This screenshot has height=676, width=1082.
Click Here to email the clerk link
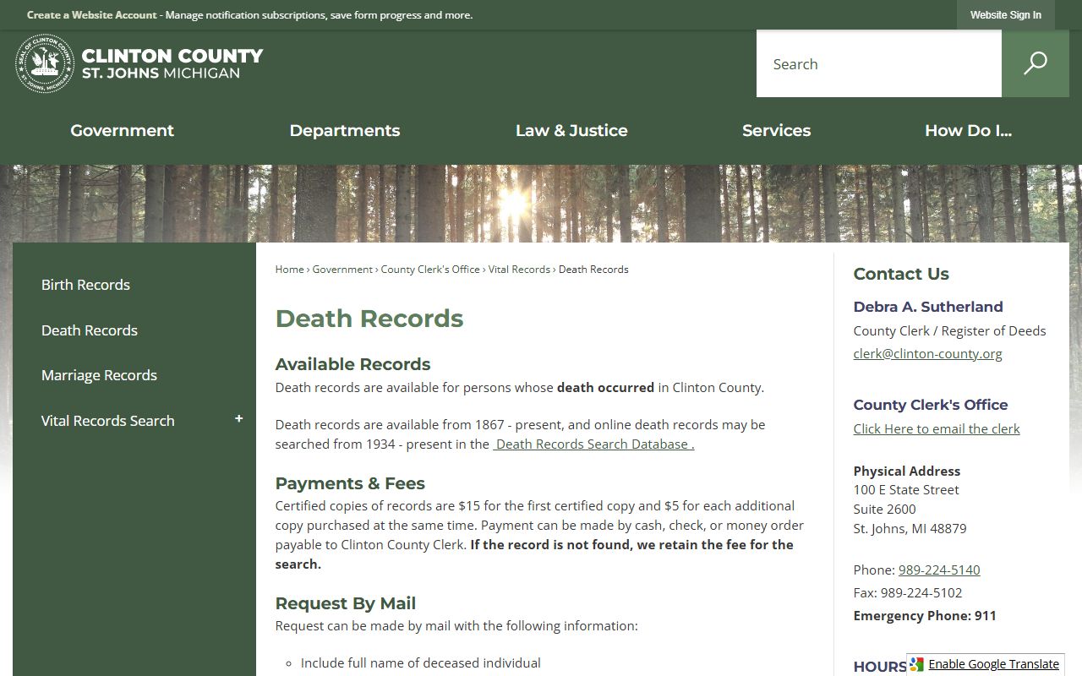[937, 429]
